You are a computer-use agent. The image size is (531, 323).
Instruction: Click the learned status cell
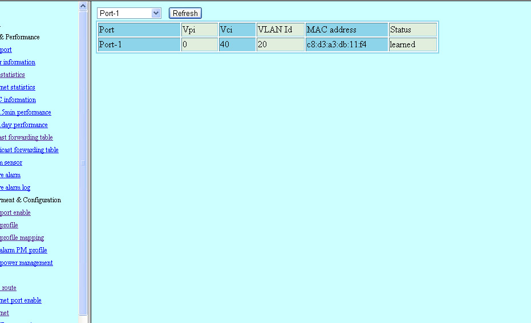(x=413, y=44)
